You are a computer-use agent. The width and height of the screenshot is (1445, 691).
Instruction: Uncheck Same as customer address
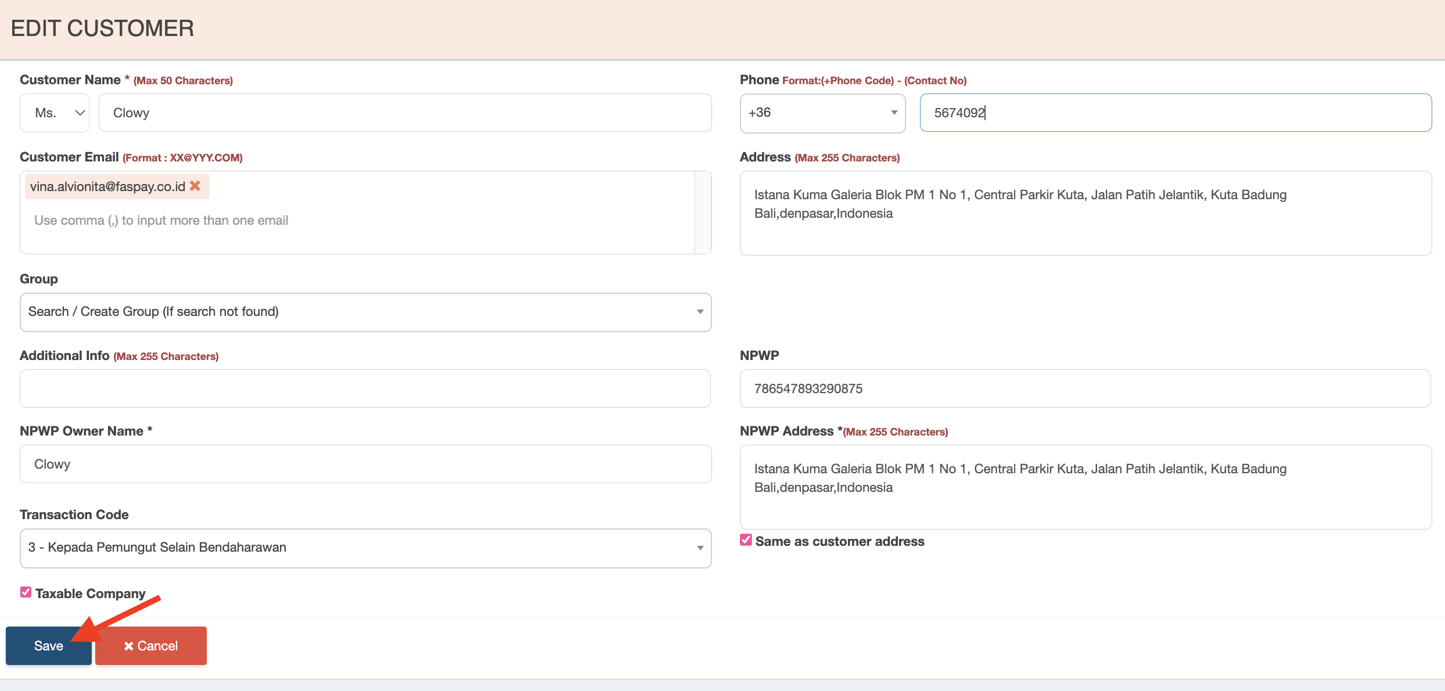pyautogui.click(x=746, y=540)
